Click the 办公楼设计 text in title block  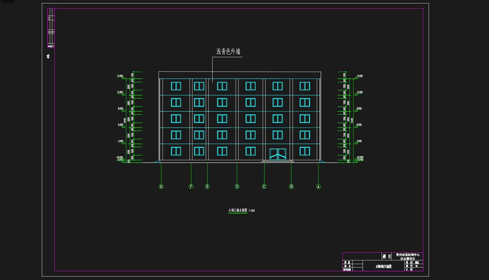coord(408,259)
